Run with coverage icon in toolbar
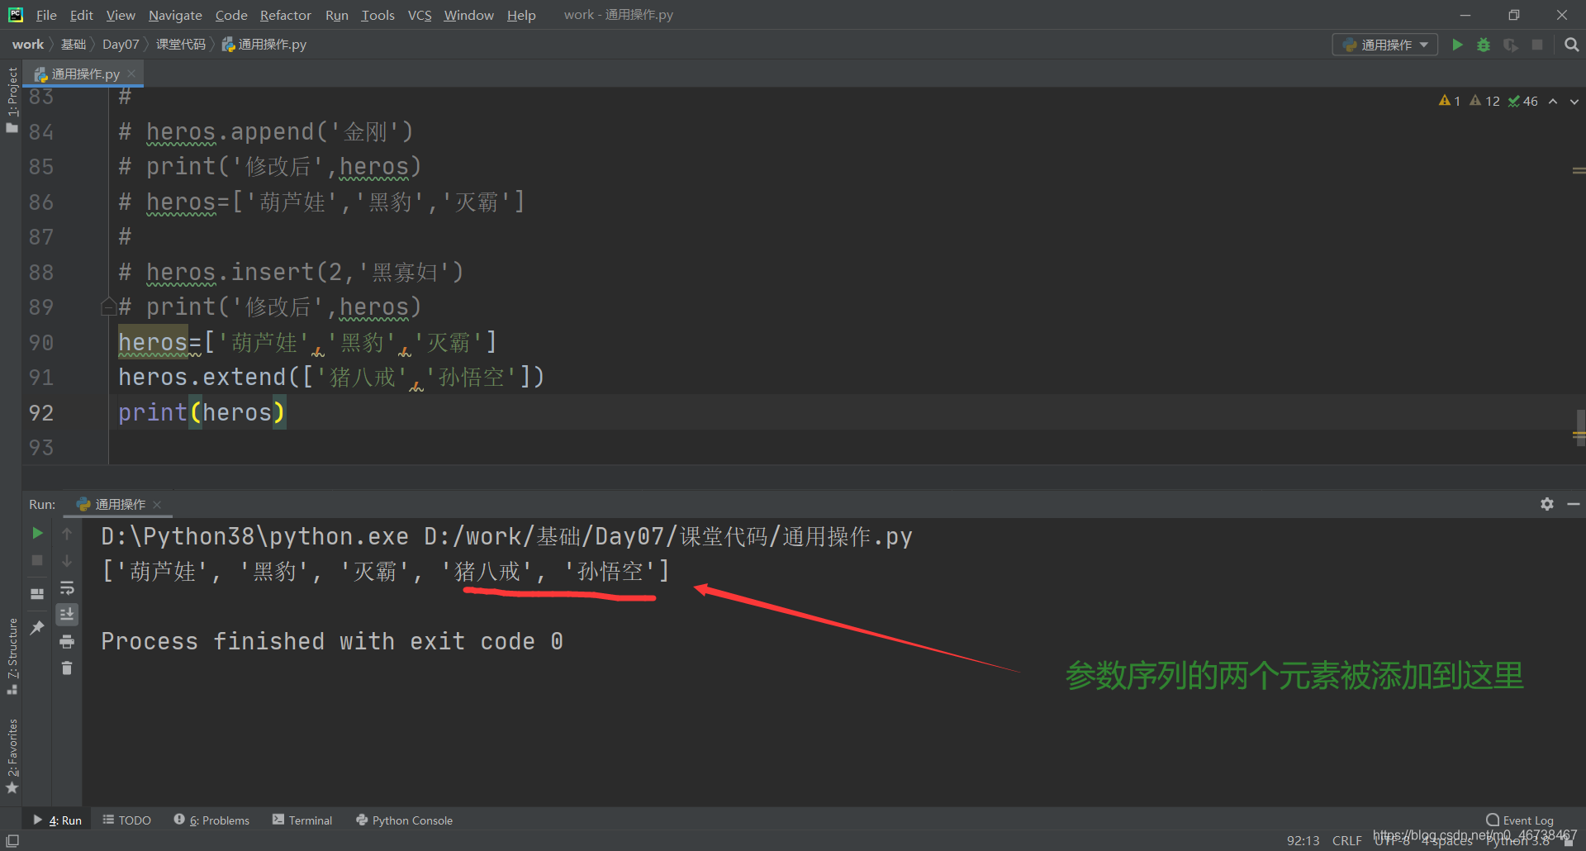The image size is (1586, 851). tap(1510, 45)
